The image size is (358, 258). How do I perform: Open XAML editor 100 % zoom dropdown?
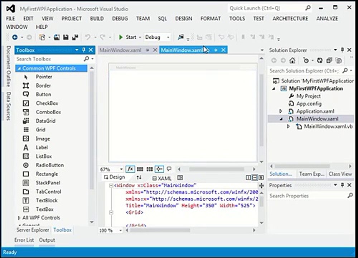pyautogui.click(x=121, y=230)
